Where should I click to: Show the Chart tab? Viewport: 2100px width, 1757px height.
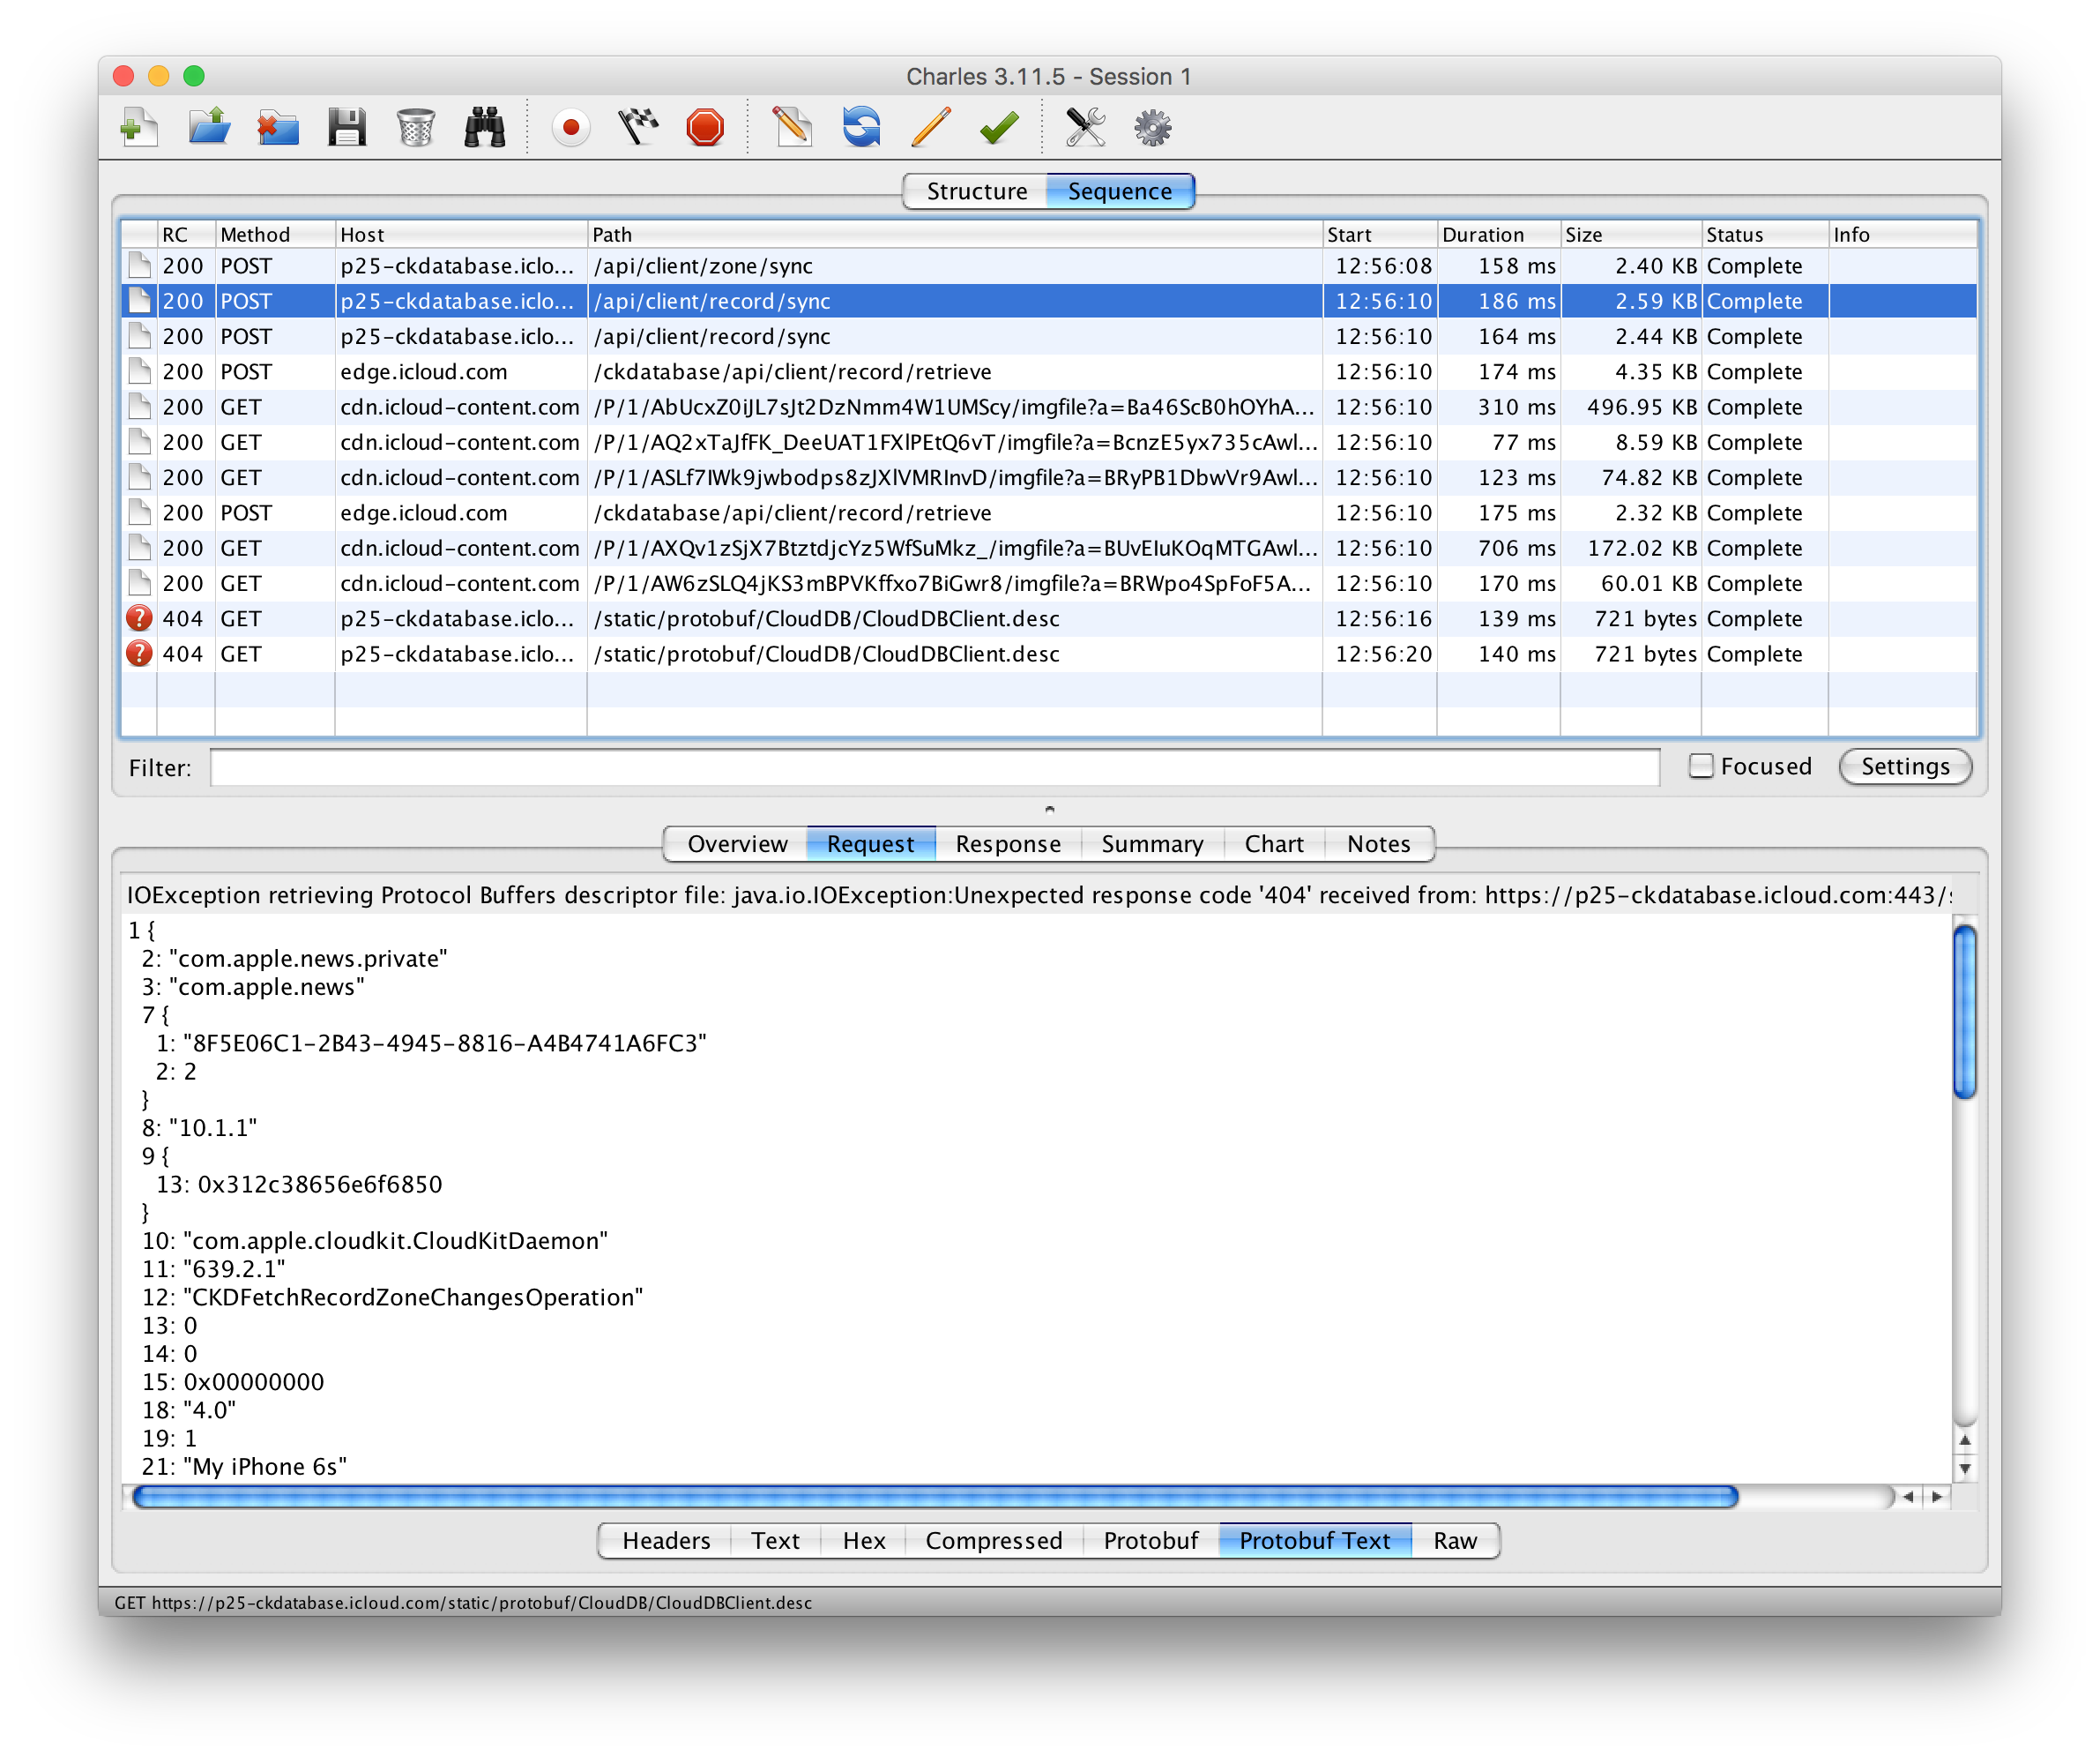1274,843
